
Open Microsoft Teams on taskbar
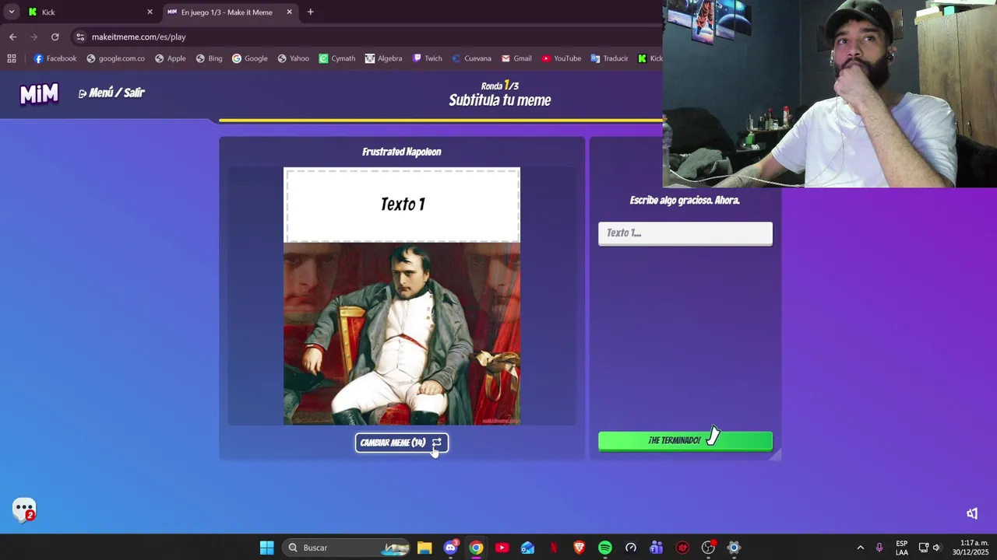[x=656, y=548]
